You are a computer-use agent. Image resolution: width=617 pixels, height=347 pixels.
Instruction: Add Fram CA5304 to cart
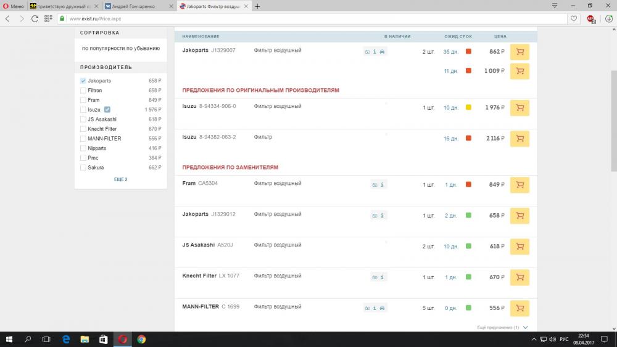[x=520, y=185]
